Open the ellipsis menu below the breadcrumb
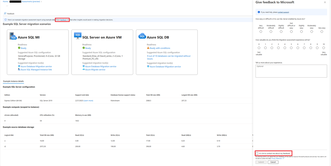Screen dimensions: 331x166 tap(7, 6)
